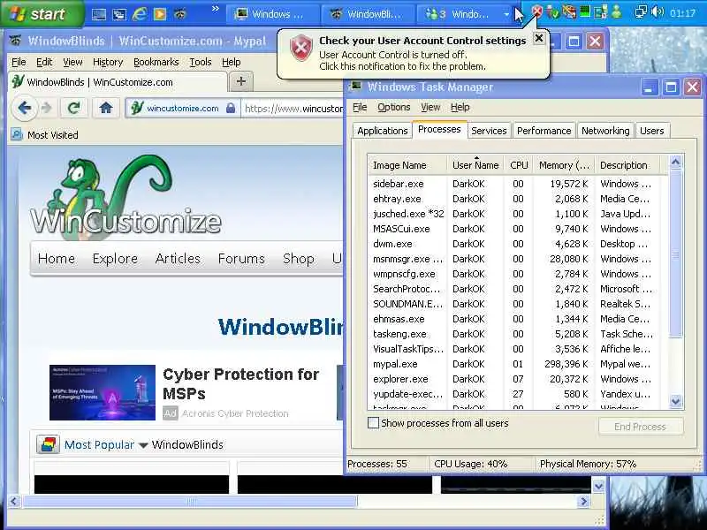This screenshot has height=530, width=707.
Task: Click the WinCustomize Forums link
Action: pos(241,259)
